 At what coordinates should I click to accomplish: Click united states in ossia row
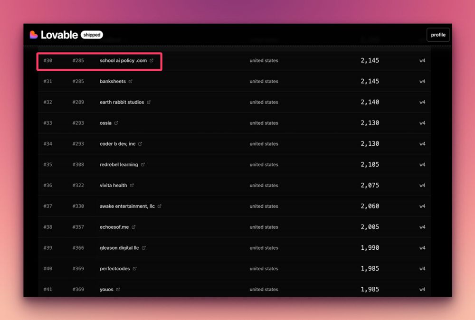[264, 123]
